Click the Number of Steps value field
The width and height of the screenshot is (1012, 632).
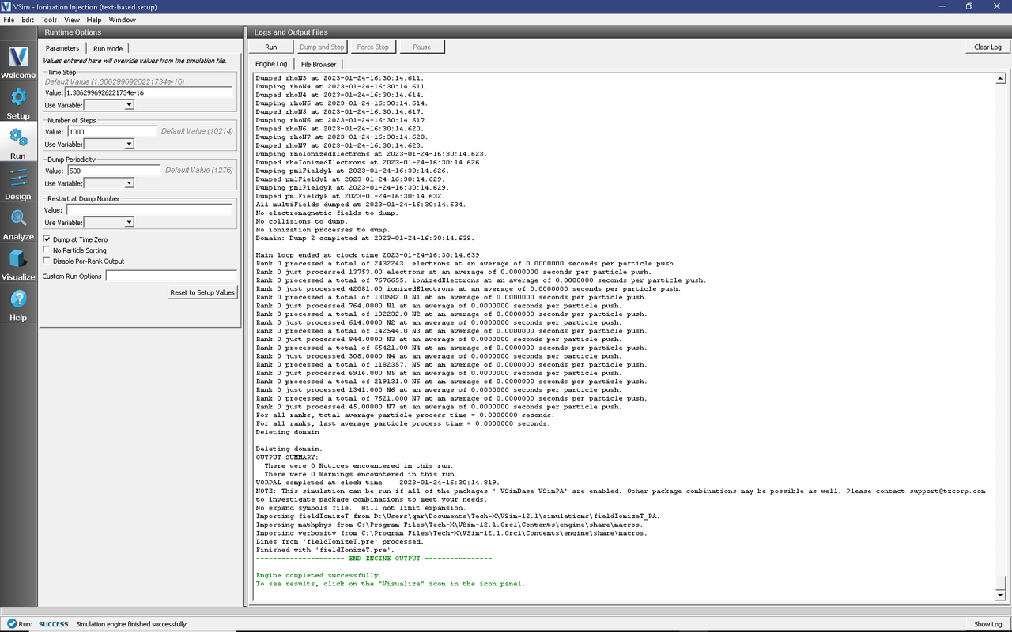(111, 132)
